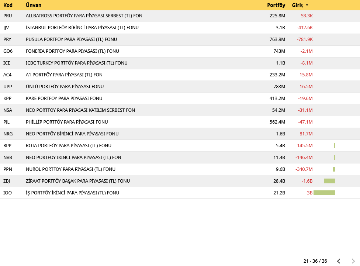Toggle sort arrow next to Giriş
360x266 pixels.
307,5
